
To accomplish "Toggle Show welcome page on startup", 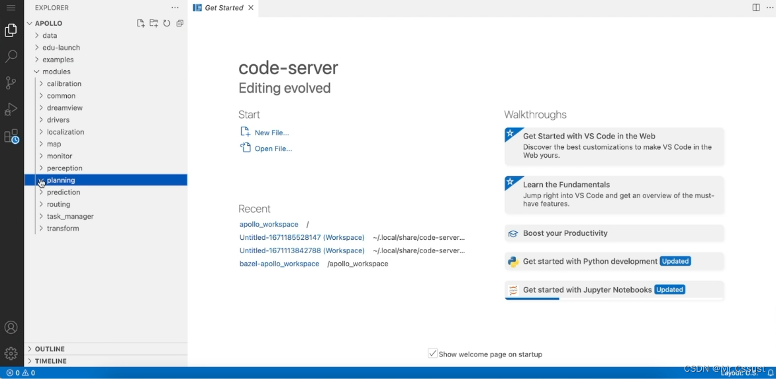I will click(432, 353).
